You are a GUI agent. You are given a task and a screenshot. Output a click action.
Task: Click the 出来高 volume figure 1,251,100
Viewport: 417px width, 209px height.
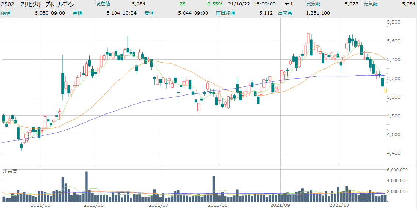(317, 13)
